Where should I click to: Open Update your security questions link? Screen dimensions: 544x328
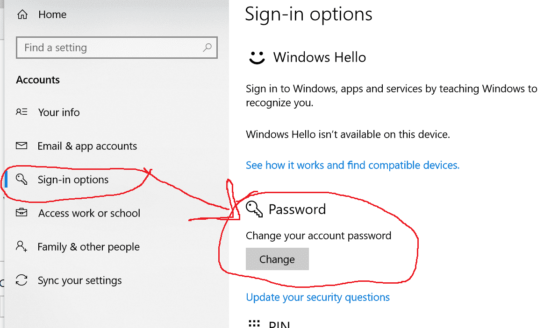coord(318,297)
